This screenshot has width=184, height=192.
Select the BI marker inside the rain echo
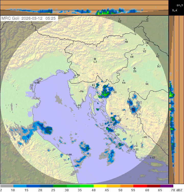coord(133,107)
